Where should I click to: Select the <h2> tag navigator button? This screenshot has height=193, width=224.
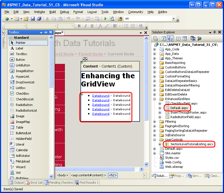tap(113, 175)
